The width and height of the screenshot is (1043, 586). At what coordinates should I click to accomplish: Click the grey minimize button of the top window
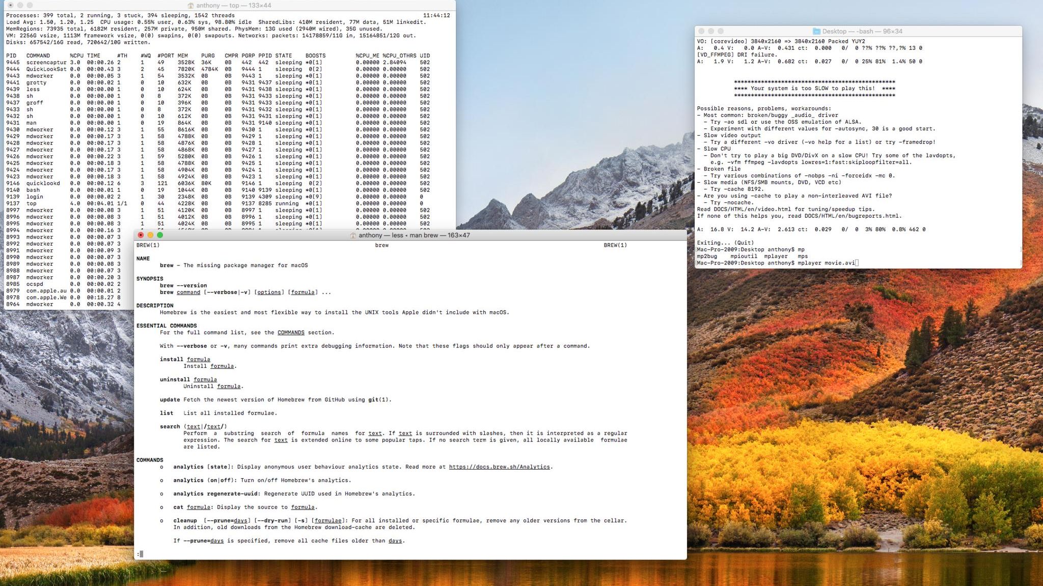tap(20, 5)
